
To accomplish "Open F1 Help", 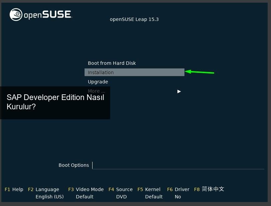I will (x=14, y=189).
